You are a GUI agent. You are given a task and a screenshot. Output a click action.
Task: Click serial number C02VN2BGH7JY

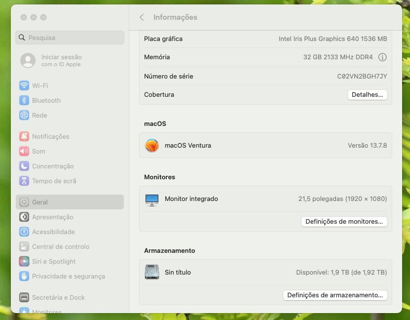pos(362,77)
